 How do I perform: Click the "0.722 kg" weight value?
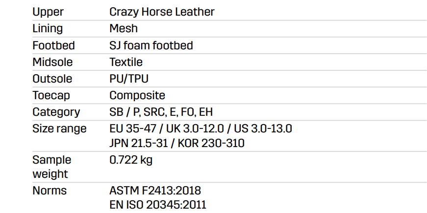coord(131,160)
